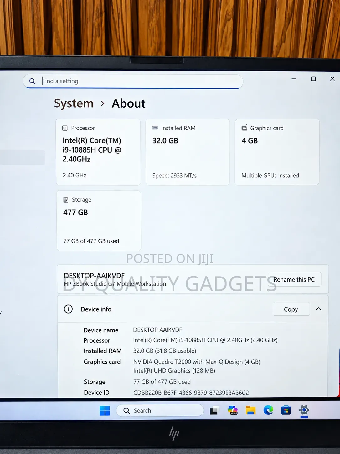Open Microsoft Store taskbar icon
Viewport: 340px width, 454px height.
click(x=286, y=410)
